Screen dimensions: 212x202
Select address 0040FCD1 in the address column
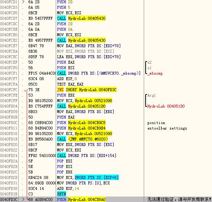(9, 2)
